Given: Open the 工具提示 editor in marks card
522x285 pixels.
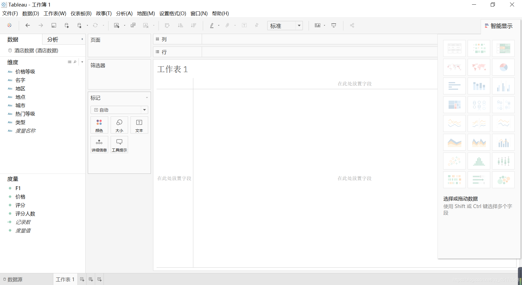Looking at the screenshot, I should (x=119, y=144).
